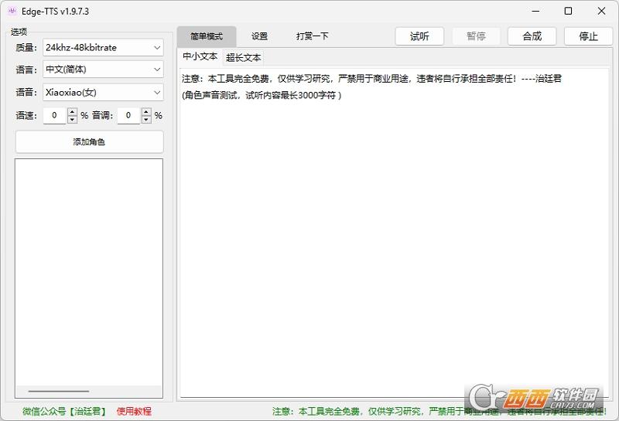Viewport: 619px width, 421px height.
Task: Decrease 音调 pitch with down arrow
Action: [x=146, y=120]
